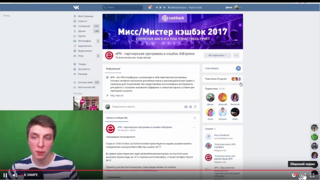
Task: Mute the video volume
Action: (x=15, y=175)
